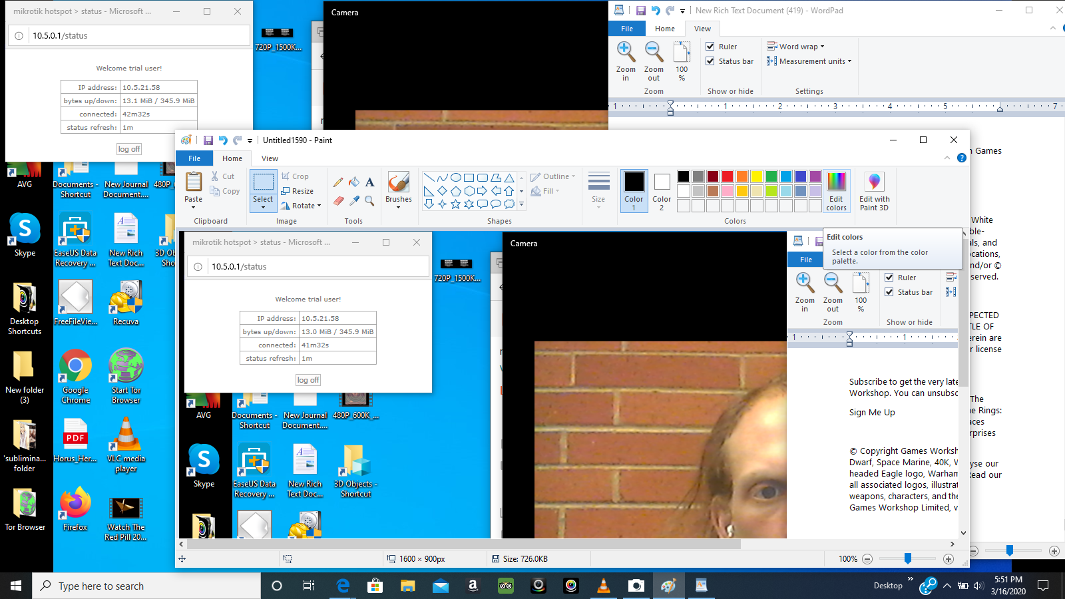Reset WordPad zoom to 100 %
The image size is (1065, 599).
tap(682, 61)
